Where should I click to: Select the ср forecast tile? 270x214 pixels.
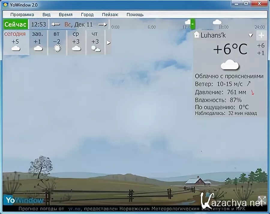[x=76, y=42]
